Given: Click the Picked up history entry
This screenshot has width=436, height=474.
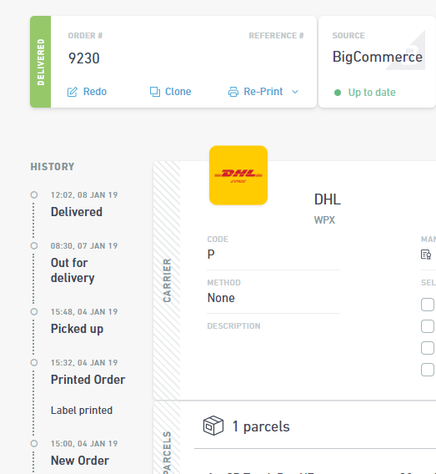Looking at the screenshot, I should click(77, 329).
